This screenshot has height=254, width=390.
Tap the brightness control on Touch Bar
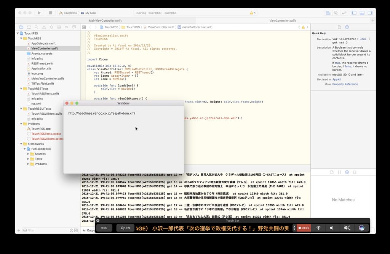318,228
